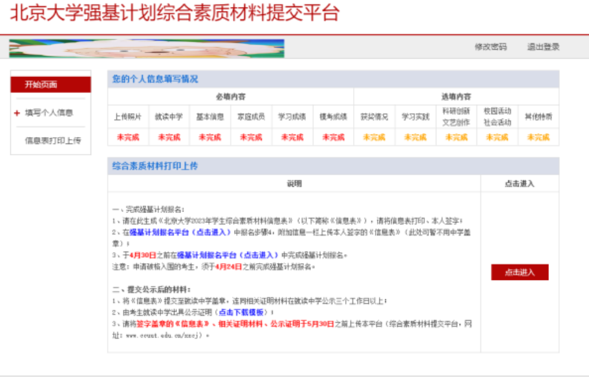Image resolution: width=589 pixels, height=377 pixels.
Task: Click the 其他特质 column header
Action: (x=539, y=117)
